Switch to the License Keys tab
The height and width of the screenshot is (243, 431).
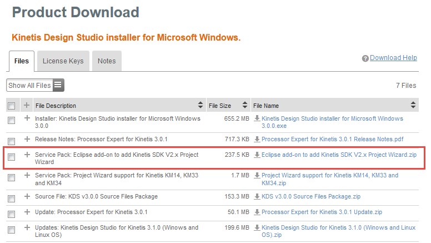point(63,61)
